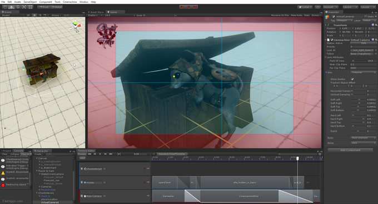Click the Solo button
The image size is (378, 204).
pyautogui.click(x=364, y=43)
